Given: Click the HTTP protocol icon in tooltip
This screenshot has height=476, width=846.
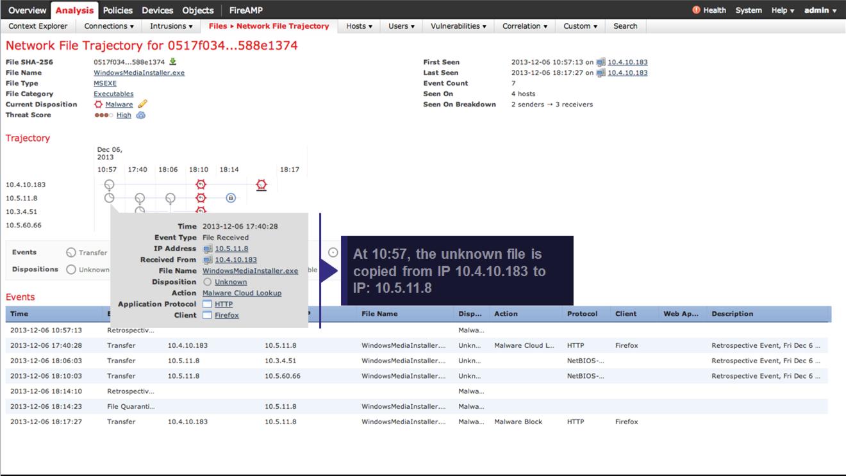Looking at the screenshot, I should [207, 304].
